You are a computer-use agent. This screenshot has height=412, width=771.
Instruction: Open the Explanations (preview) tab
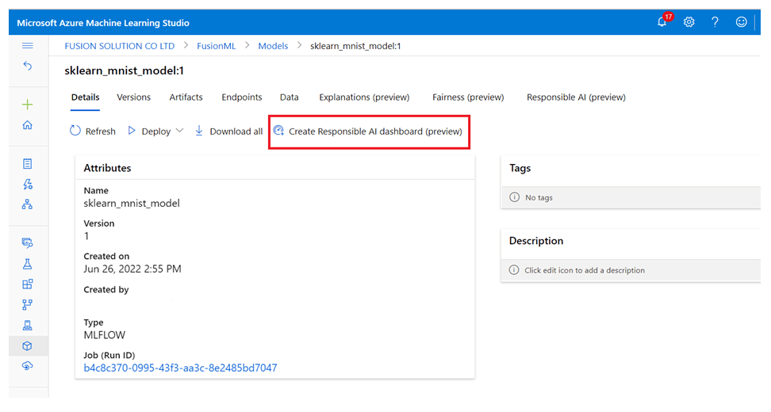tap(364, 97)
